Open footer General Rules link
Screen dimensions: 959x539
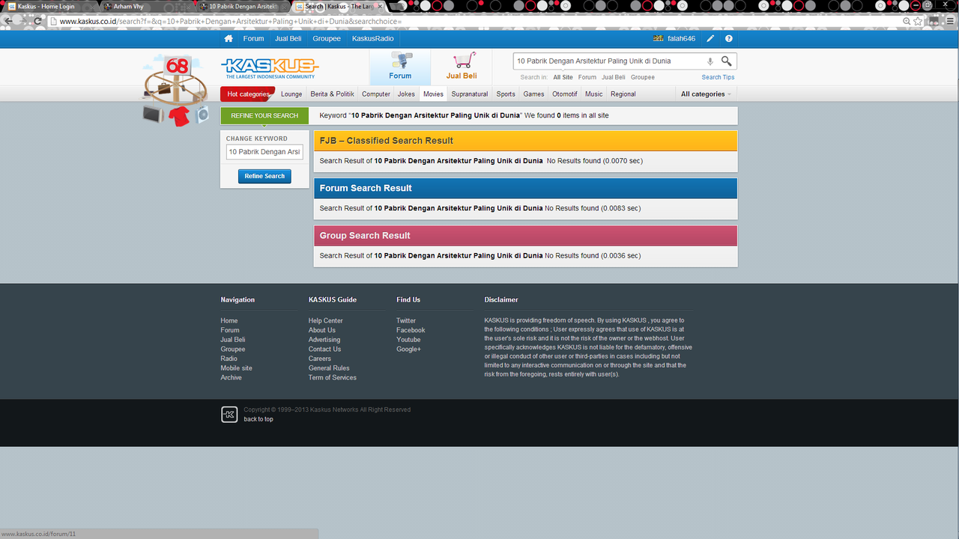pos(329,368)
